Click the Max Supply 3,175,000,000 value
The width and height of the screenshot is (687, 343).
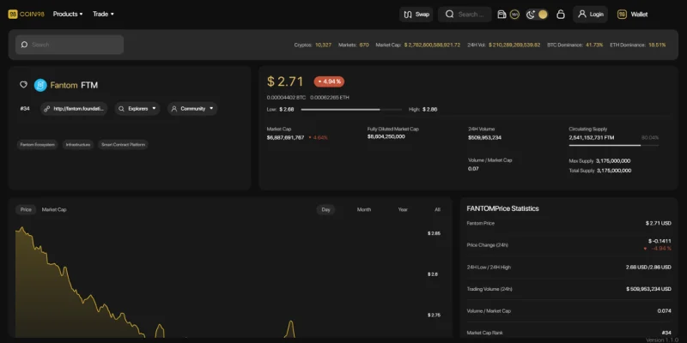pyautogui.click(x=613, y=161)
